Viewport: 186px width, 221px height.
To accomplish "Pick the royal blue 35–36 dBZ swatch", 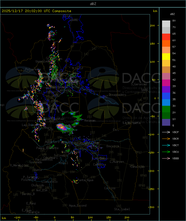I will 166,96.
